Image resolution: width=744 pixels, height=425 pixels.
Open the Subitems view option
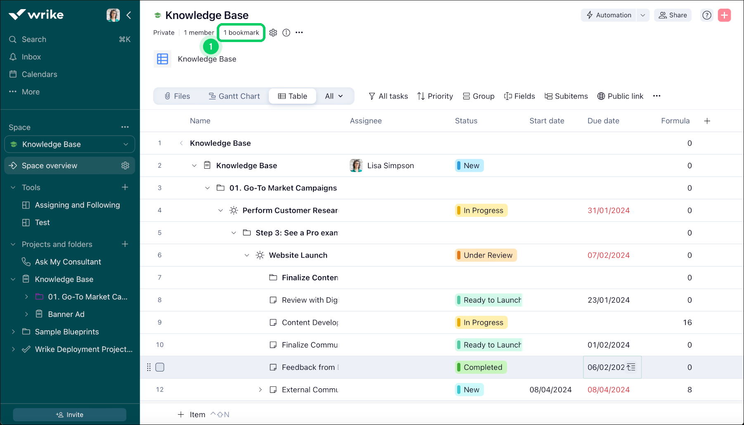pyautogui.click(x=566, y=96)
